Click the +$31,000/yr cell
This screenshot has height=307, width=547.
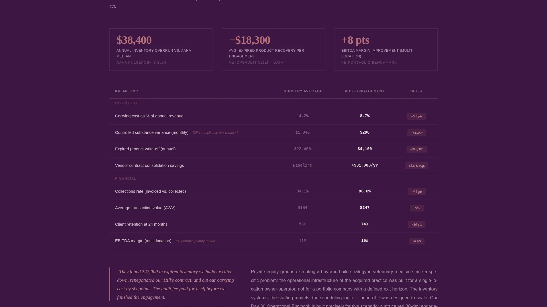[x=365, y=165]
